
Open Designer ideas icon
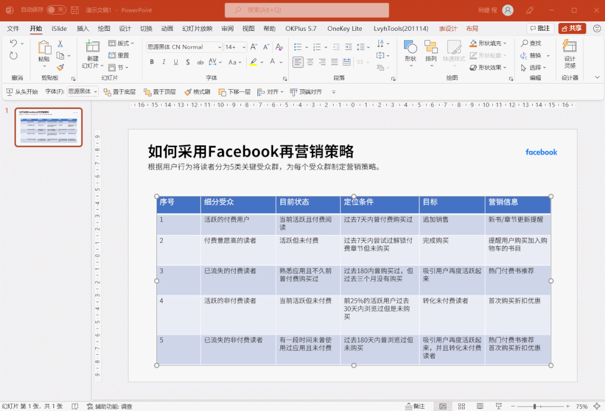[570, 47]
